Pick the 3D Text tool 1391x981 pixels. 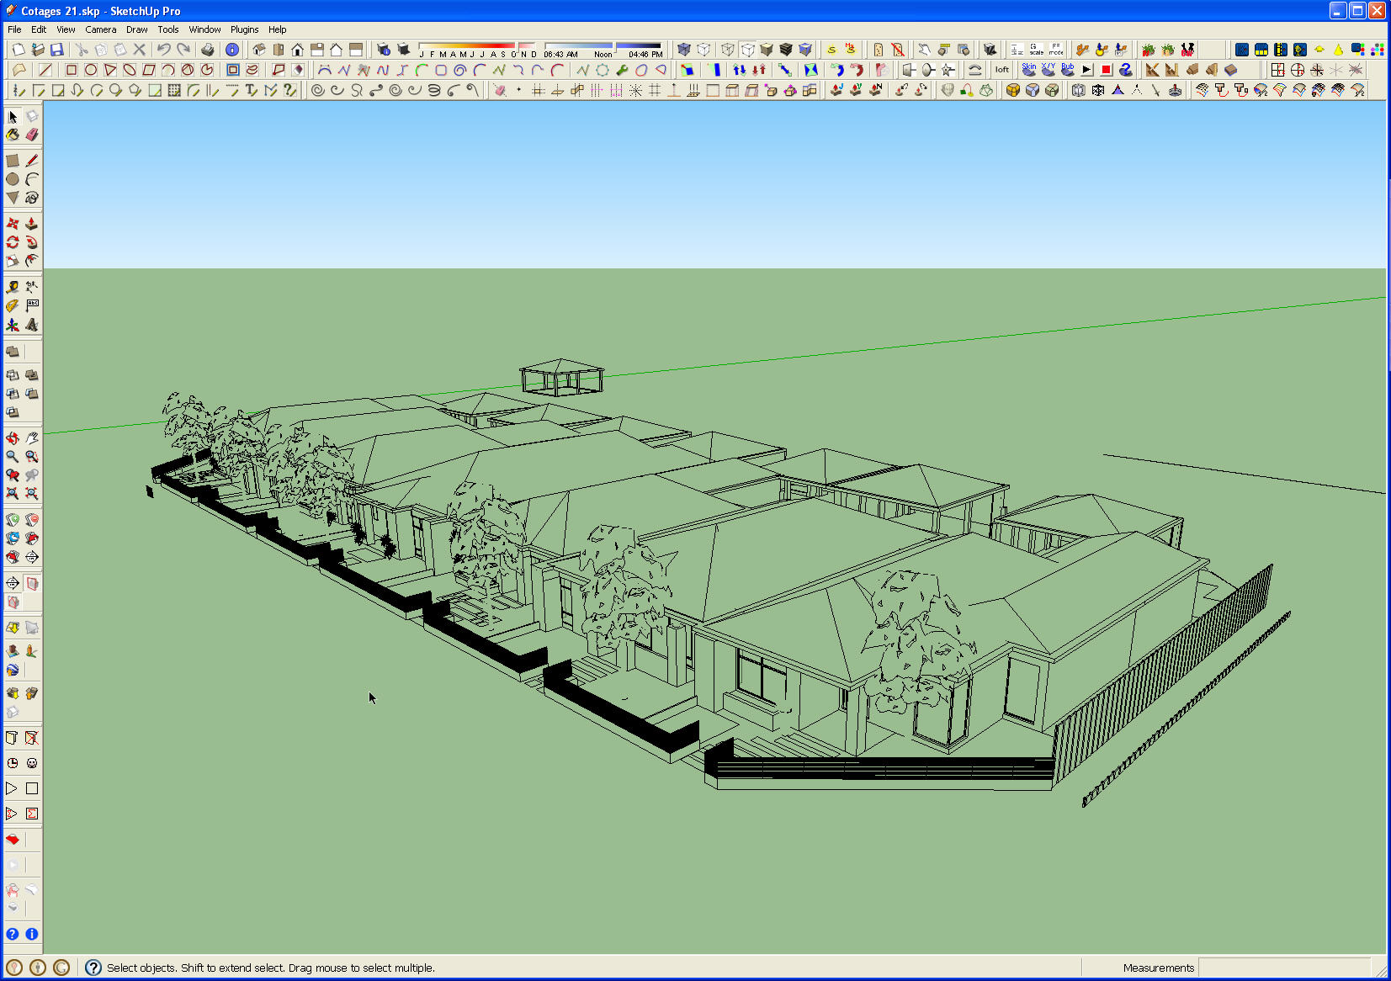pos(32,325)
